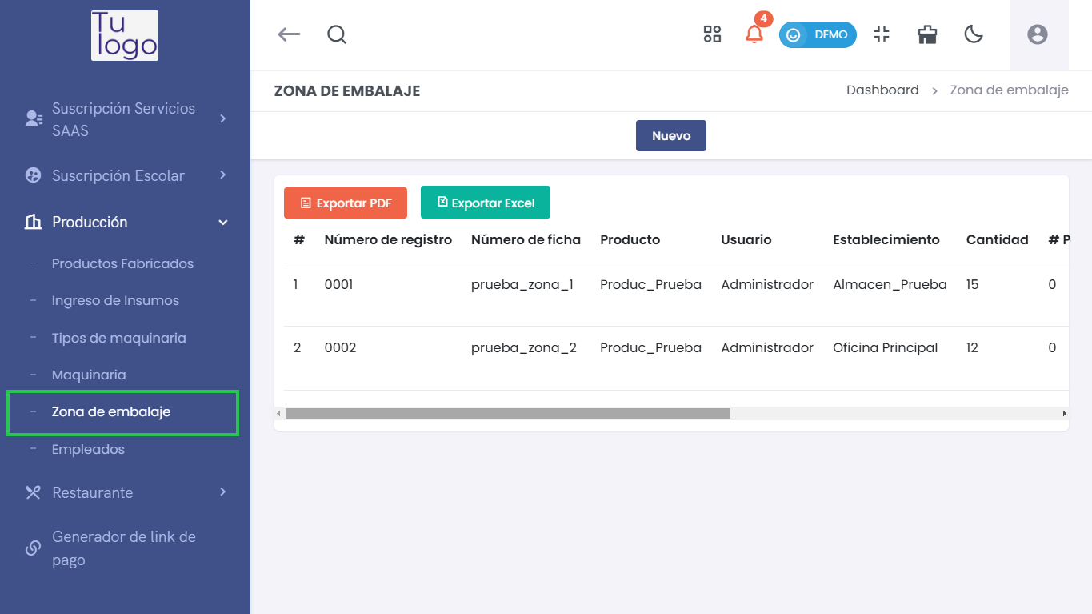The image size is (1092, 614).
Task: Open the apps grid icon
Action: tap(712, 34)
